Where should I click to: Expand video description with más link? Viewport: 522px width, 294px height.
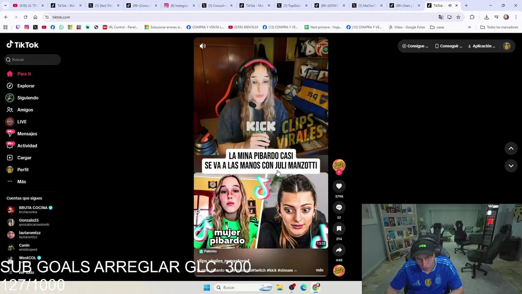320,270
